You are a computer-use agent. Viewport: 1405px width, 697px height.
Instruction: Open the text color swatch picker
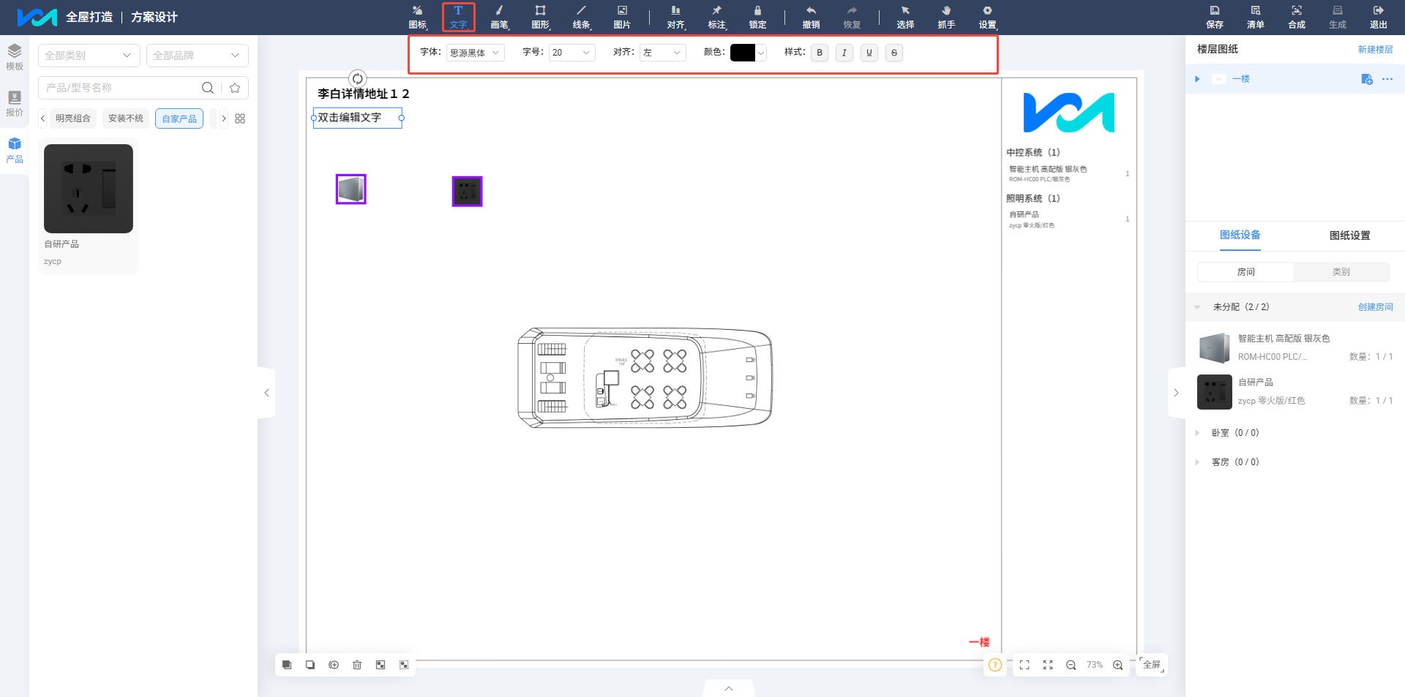(x=748, y=53)
